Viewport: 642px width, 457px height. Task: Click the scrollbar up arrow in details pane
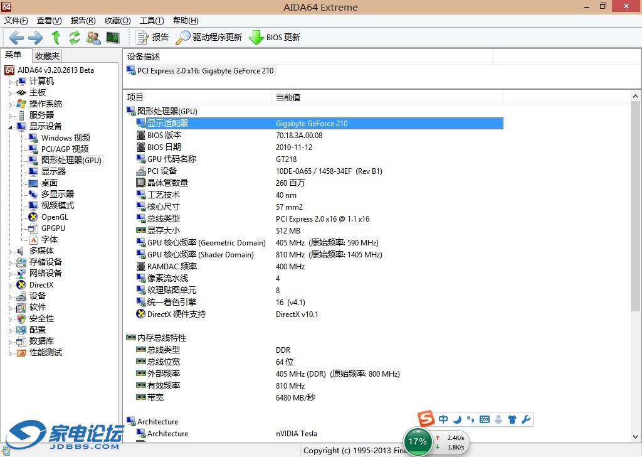tap(635, 97)
